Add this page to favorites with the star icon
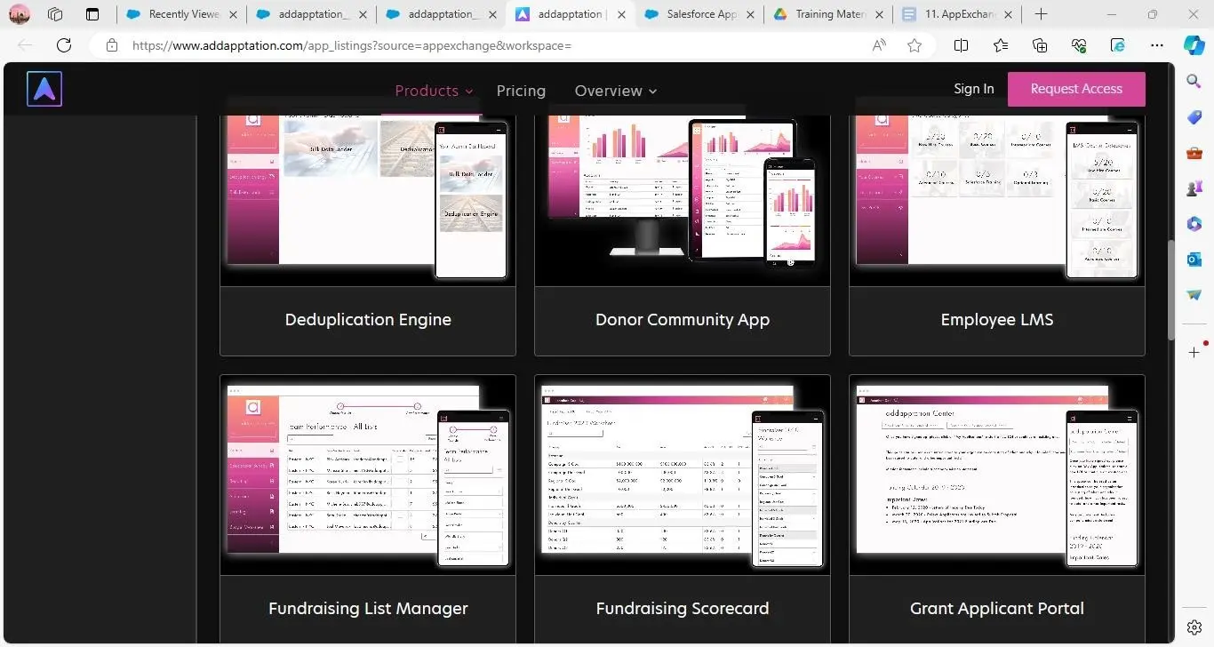This screenshot has width=1214, height=647. coord(914,45)
